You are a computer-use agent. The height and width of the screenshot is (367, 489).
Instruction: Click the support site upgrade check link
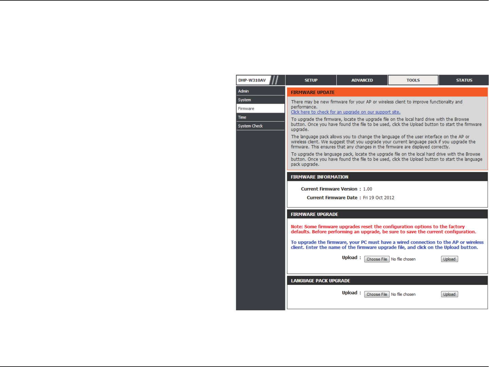(x=345, y=112)
